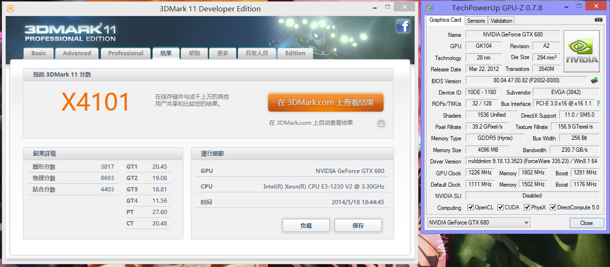Click the 结合分数 value 4403
The image size is (610, 267).
pos(107,189)
